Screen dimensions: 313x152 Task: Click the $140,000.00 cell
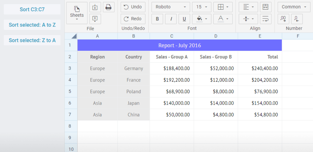pos(172,103)
